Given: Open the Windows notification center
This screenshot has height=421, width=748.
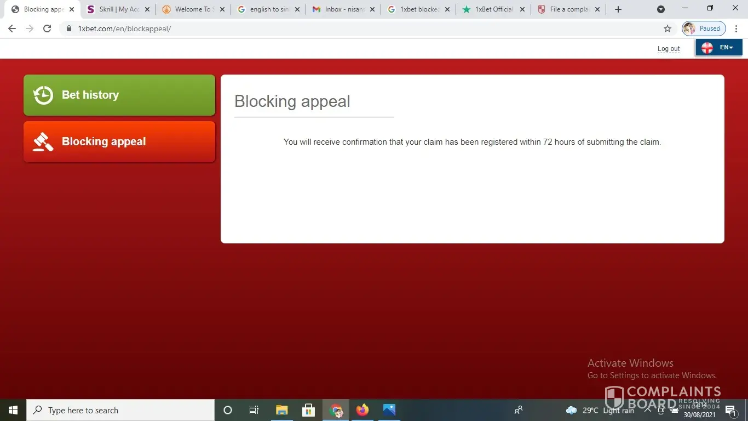Looking at the screenshot, I should (x=730, y=410).
